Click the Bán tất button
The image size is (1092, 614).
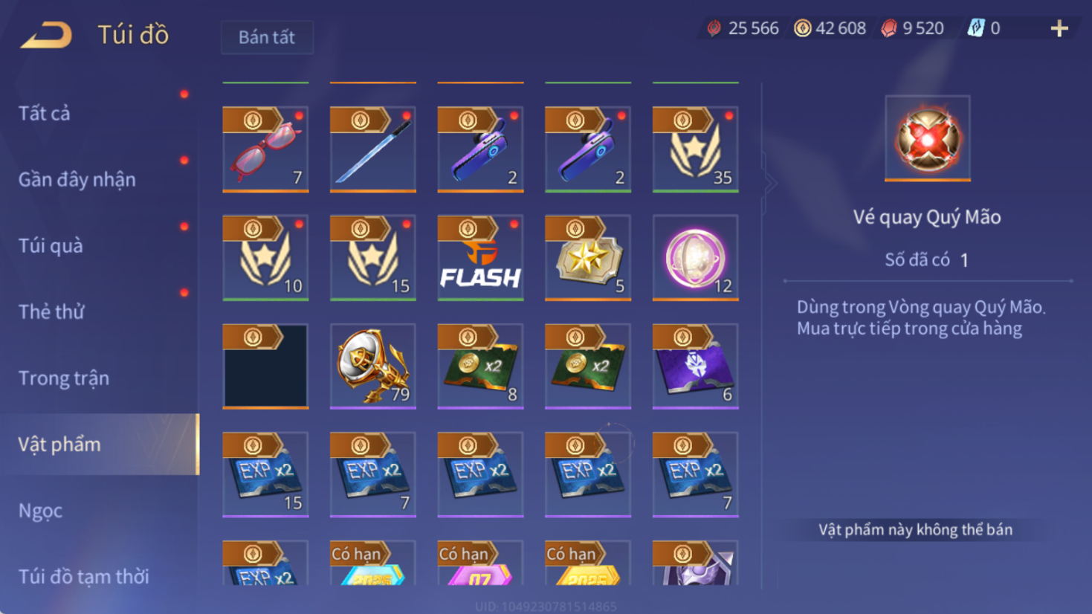(267, 37)
